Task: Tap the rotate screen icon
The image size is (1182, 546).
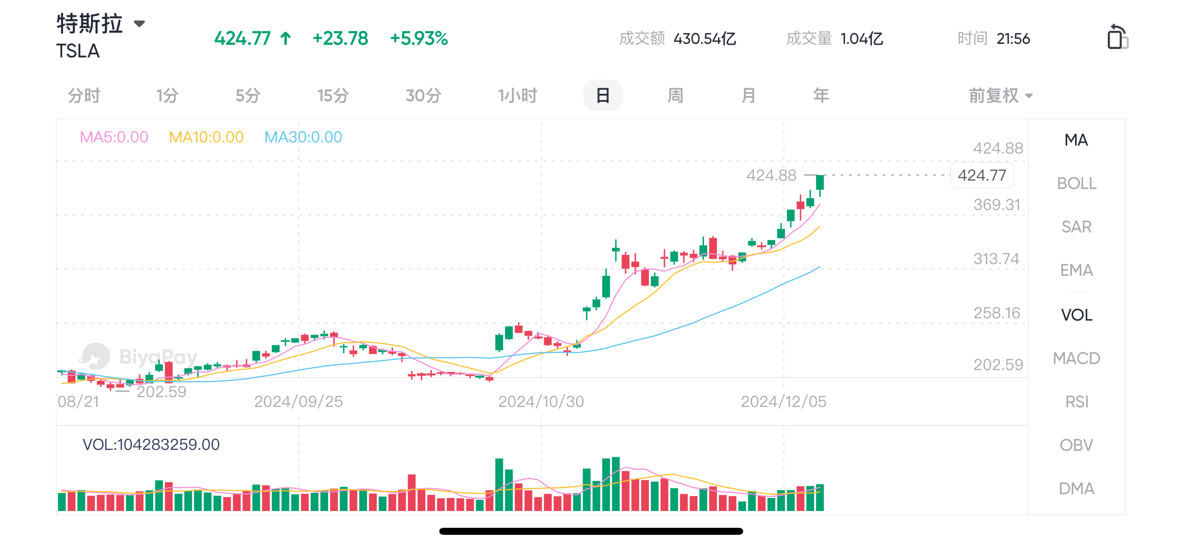Action: 1117,37
